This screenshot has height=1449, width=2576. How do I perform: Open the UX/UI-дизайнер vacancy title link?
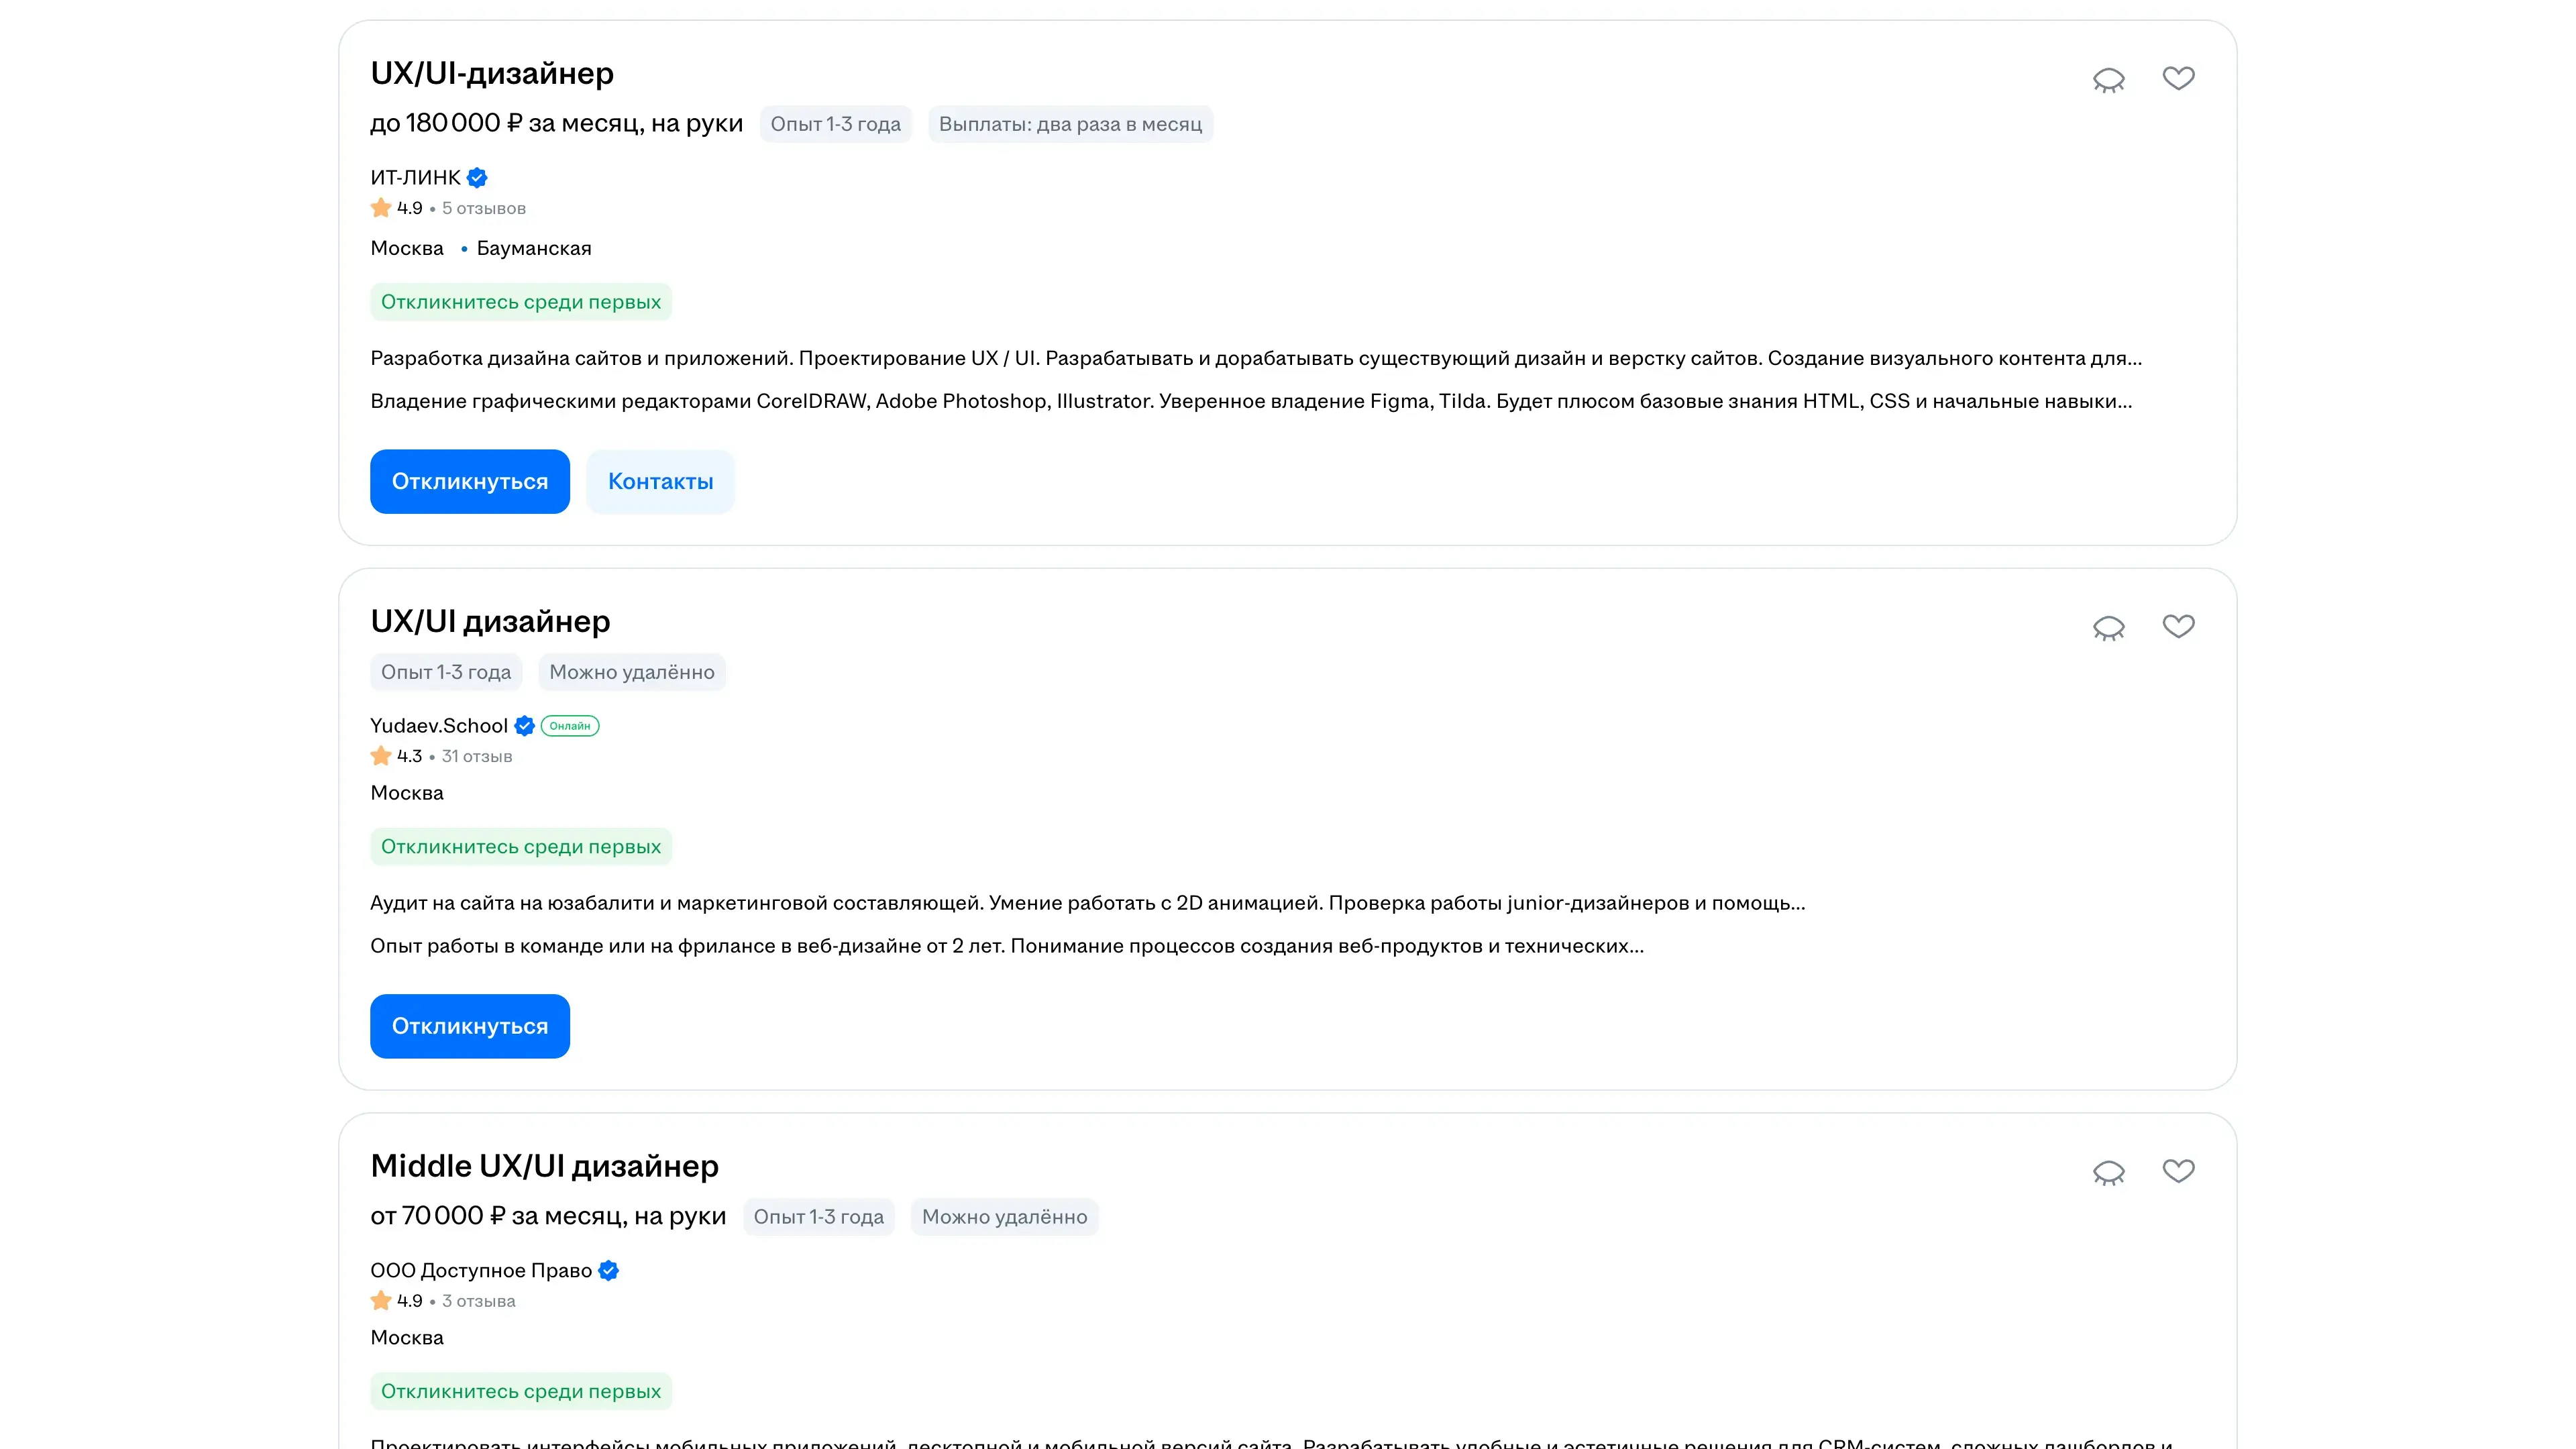tap(491, 73)
